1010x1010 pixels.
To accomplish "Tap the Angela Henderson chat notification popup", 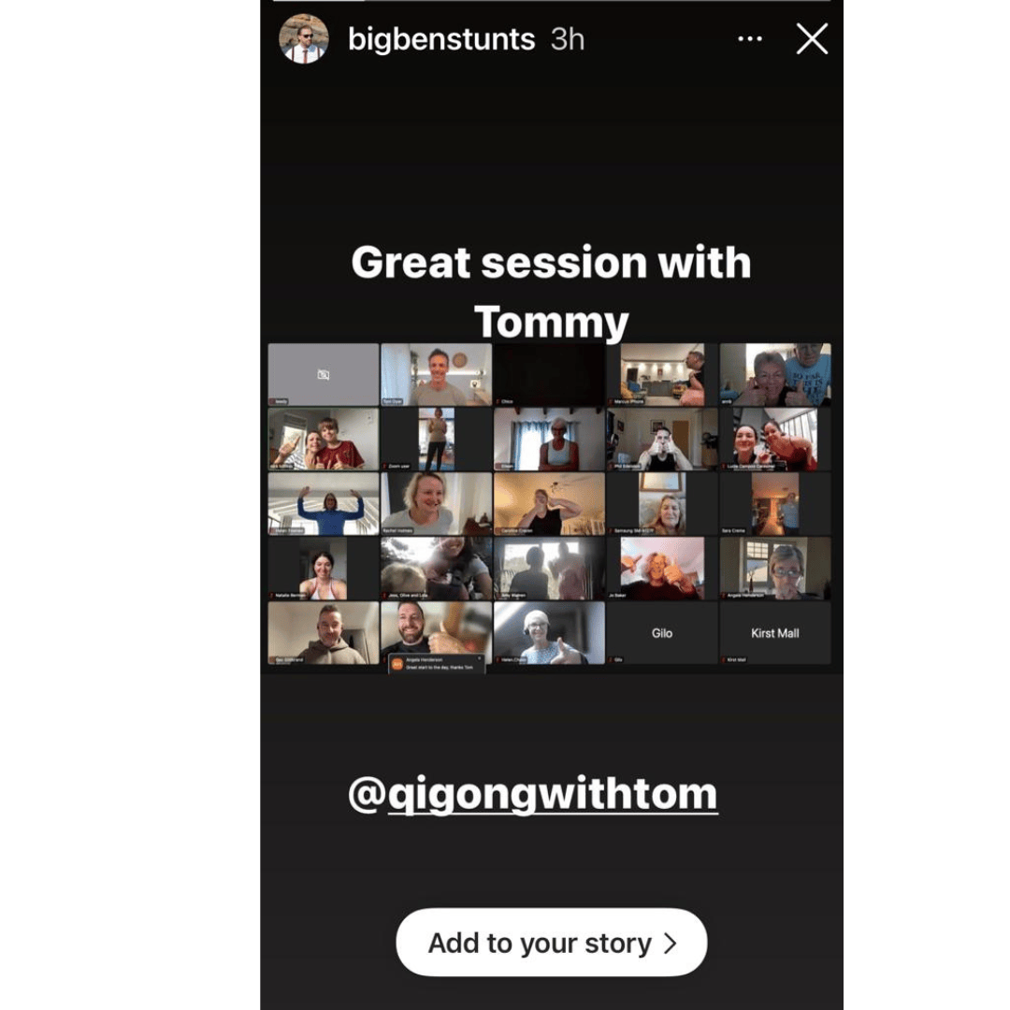I will click(x=436, y=663).
